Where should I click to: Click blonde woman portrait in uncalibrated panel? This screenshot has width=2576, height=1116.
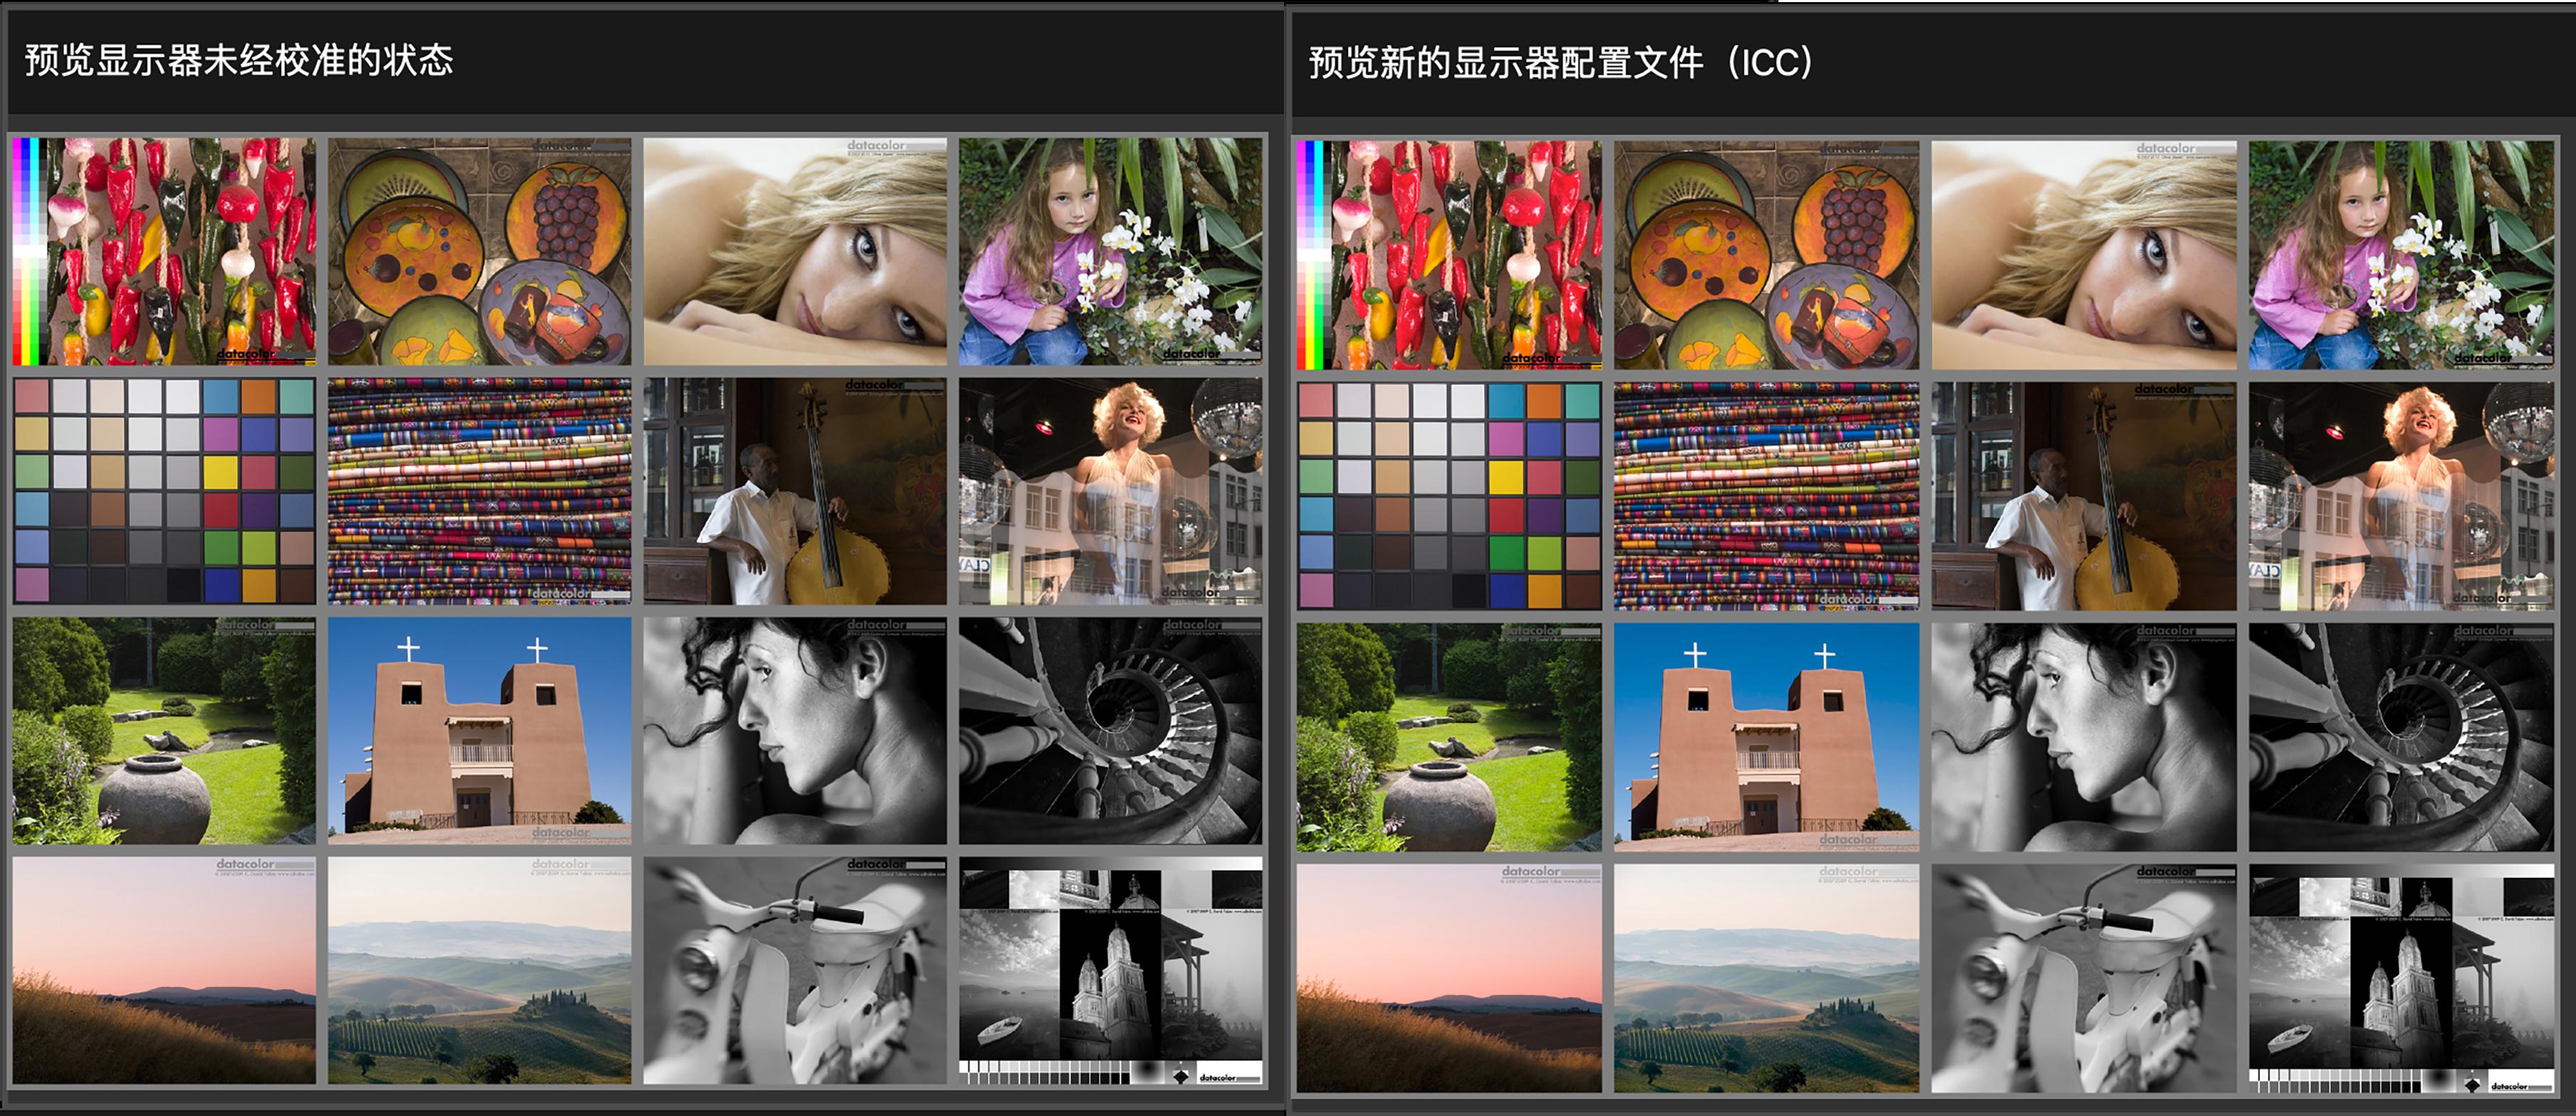[795, 251]
